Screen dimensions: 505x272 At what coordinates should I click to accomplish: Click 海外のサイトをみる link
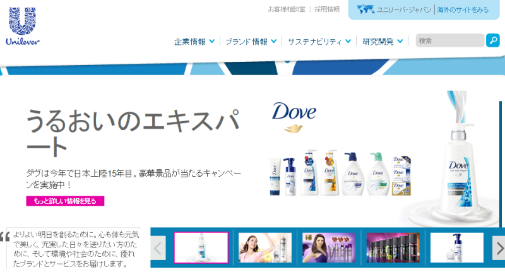pos(463,9)
